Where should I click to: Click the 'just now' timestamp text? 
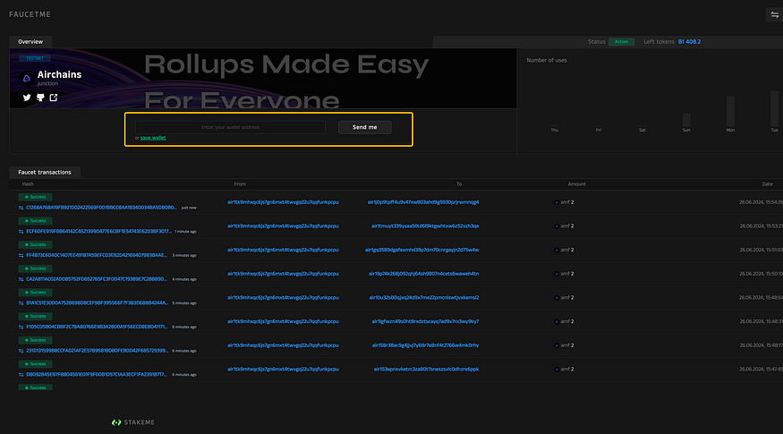coord(189,208)
